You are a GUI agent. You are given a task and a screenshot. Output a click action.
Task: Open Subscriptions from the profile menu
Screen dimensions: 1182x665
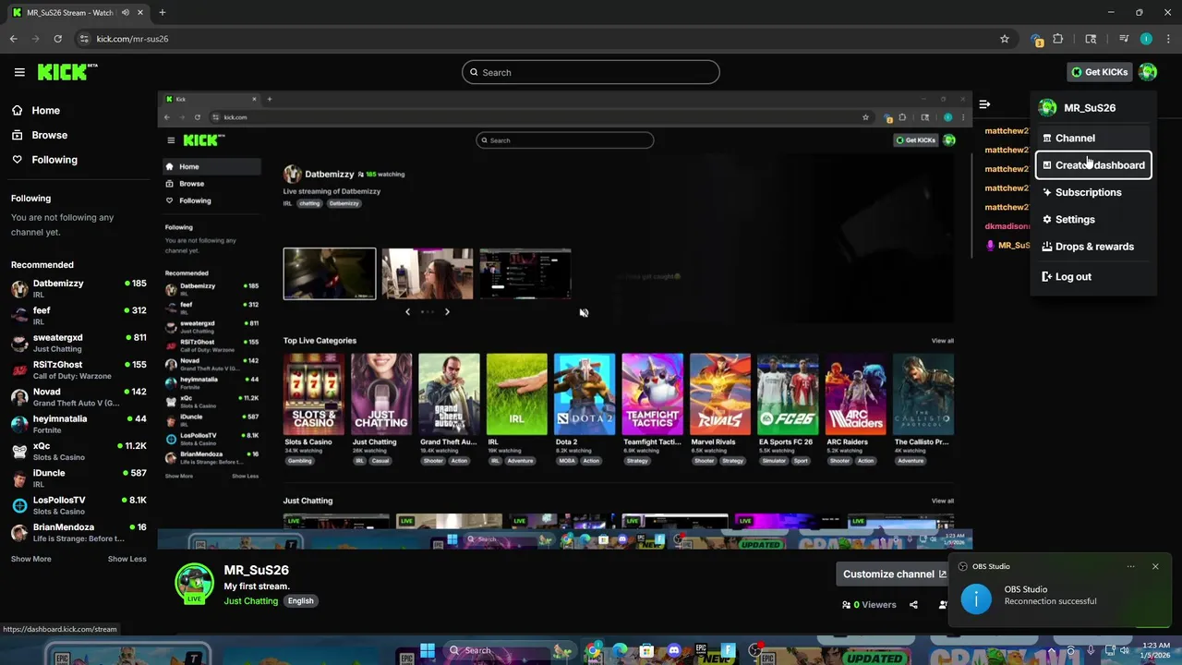[x=1093, y=192]
